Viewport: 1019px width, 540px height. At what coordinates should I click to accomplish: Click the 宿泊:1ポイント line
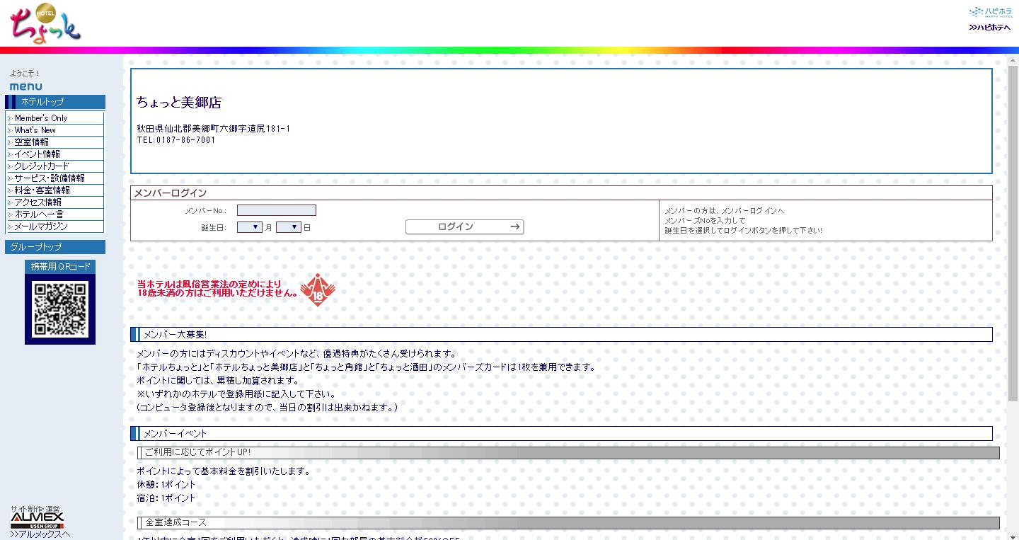point(166,498)
